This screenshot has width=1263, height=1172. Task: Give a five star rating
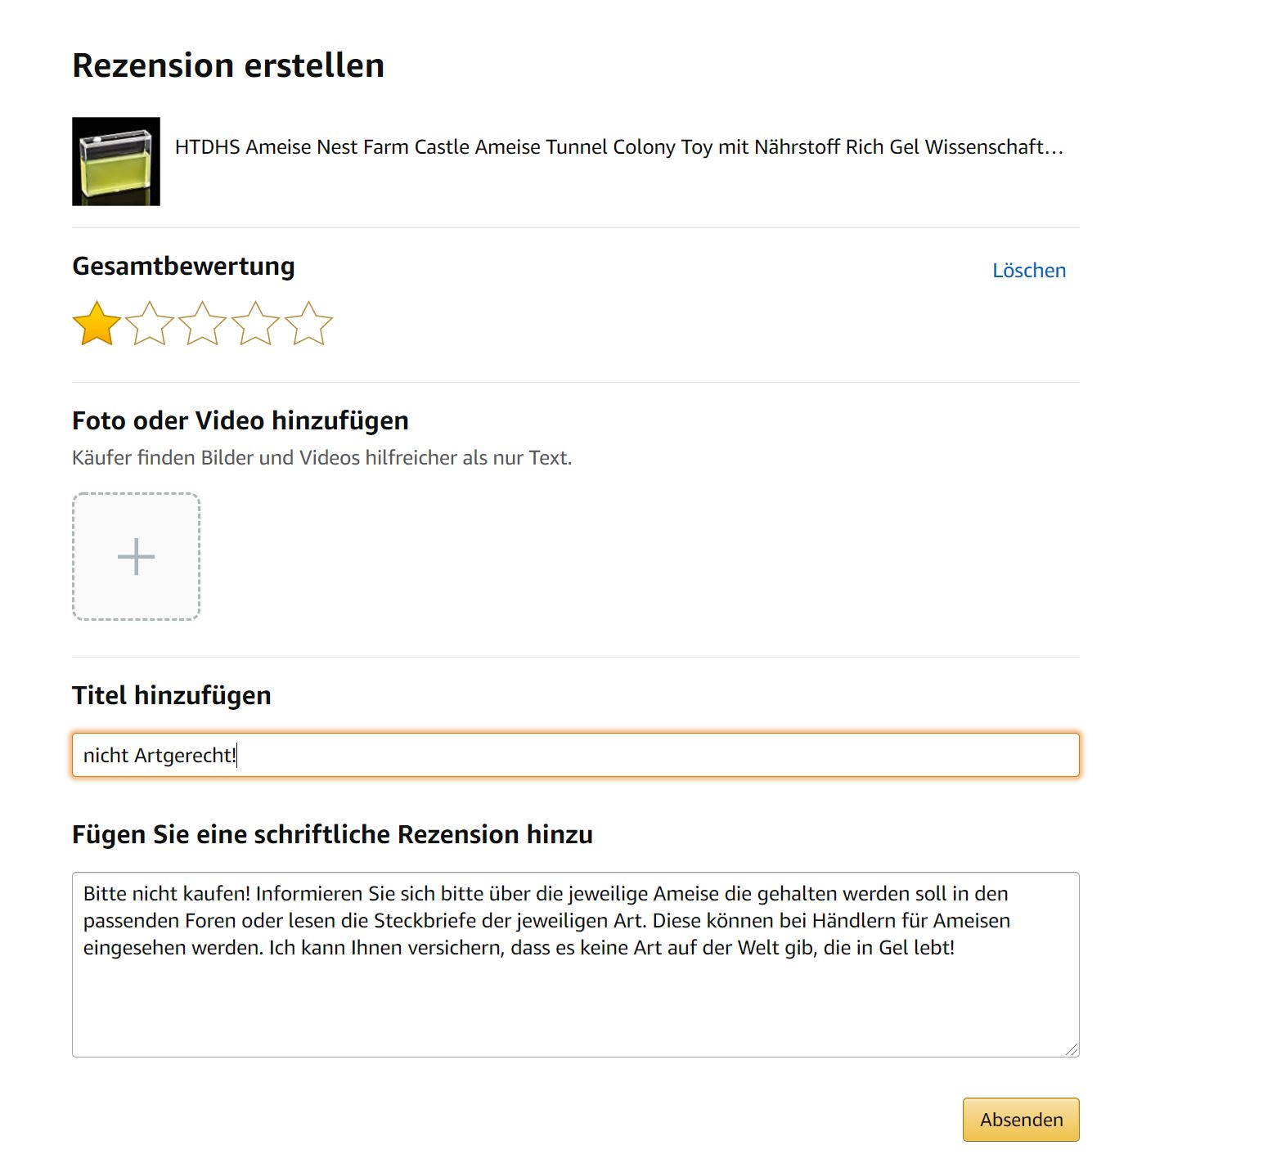coord(308,324)
